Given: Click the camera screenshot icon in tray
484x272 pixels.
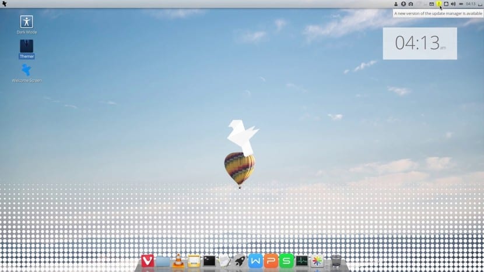Looking at the screenshot, I should (x=411, y=4).
